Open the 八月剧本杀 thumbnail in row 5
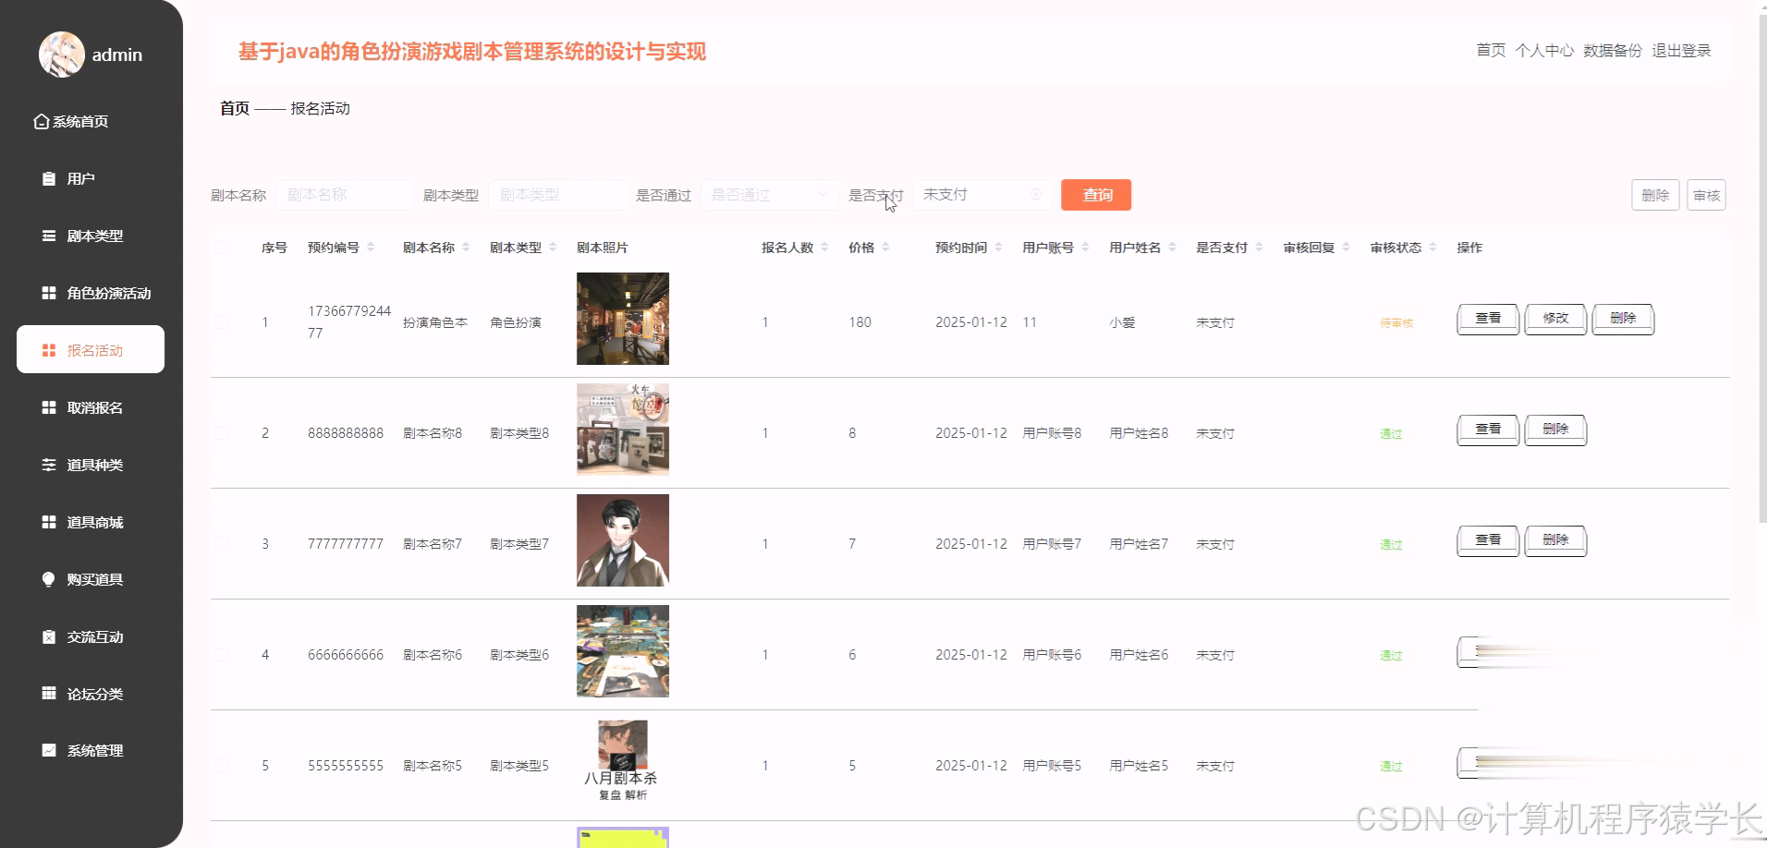Viewport: 1767px width, 848px height. [x=623, y=761]
